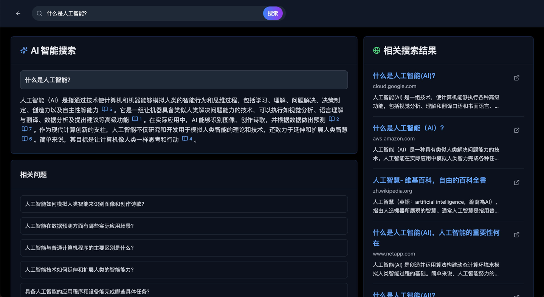Click the magnifier icon in search bar
Viewport: 544px width, 297px height.
point(39,13)
